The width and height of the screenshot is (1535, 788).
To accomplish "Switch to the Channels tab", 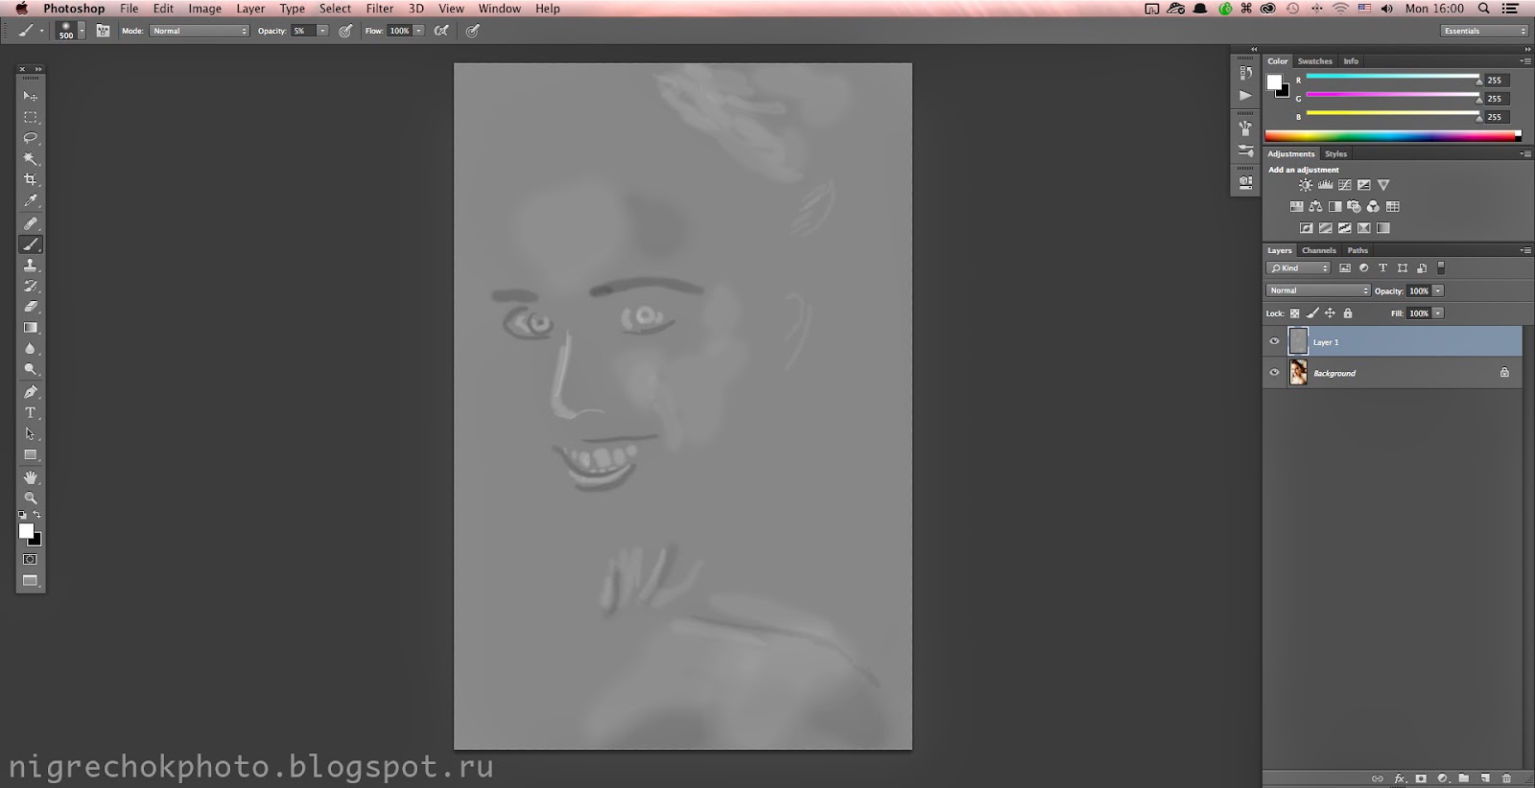I will pyautogui.click(x=1319, y=250).
